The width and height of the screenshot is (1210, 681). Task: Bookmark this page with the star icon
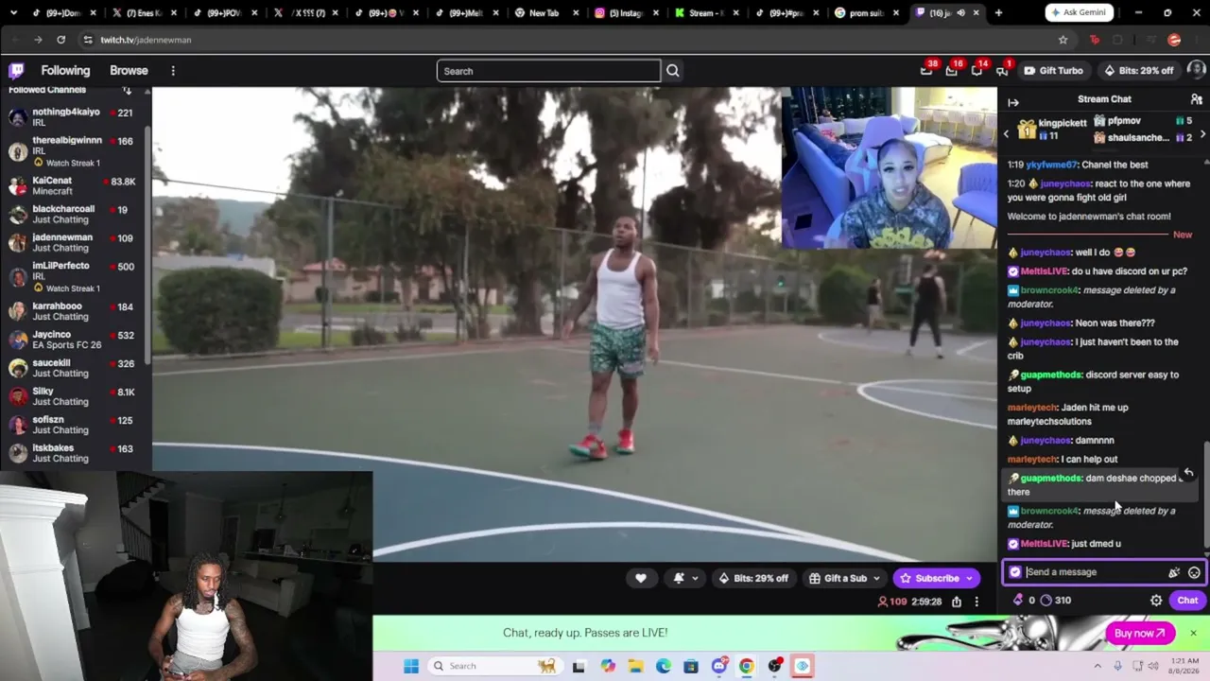(1063, 40)
